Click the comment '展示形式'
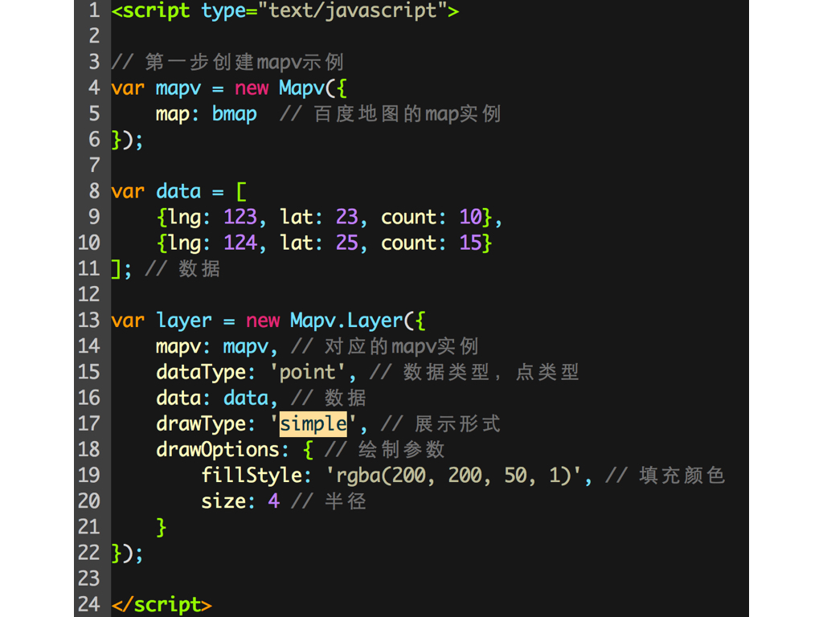Image resolution: width=823 pixels, height=617 pixels. (x=457, y=424)
